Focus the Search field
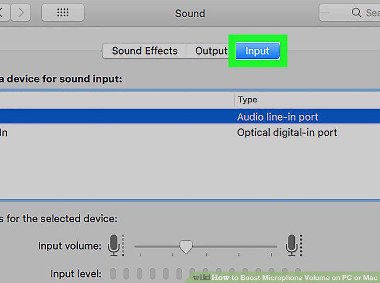This screenshot has height=283, width=380. click(x=350, y=13)
